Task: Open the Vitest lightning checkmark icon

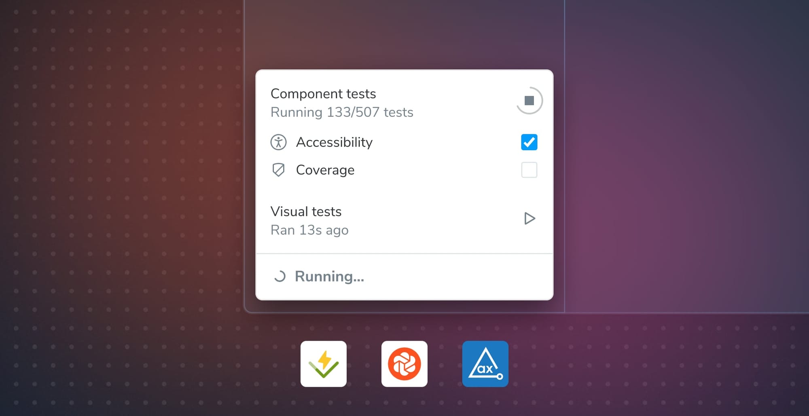Action: [x=324, y=364]
